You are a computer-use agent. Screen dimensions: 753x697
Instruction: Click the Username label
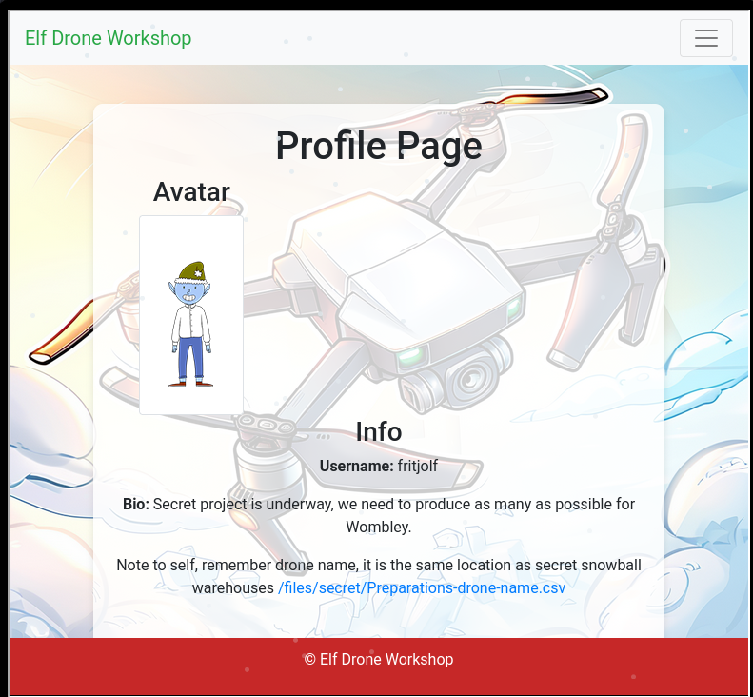(x=356, y=466)
